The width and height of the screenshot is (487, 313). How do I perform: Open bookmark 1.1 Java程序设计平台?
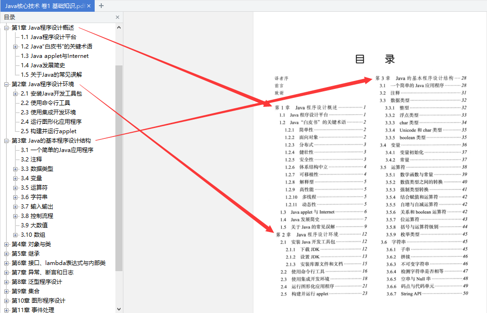[x=49, y=37]
